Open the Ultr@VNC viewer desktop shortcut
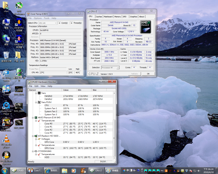 coord(19,41)
